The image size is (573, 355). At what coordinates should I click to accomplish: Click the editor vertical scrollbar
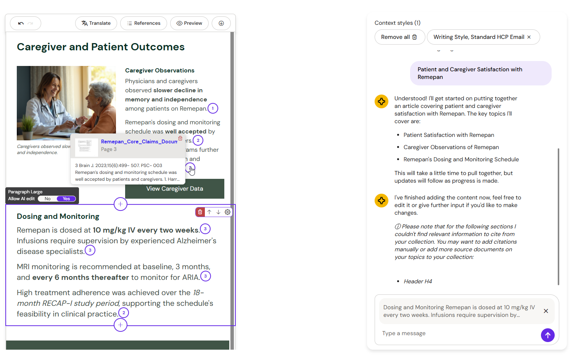tap(232, 191)
